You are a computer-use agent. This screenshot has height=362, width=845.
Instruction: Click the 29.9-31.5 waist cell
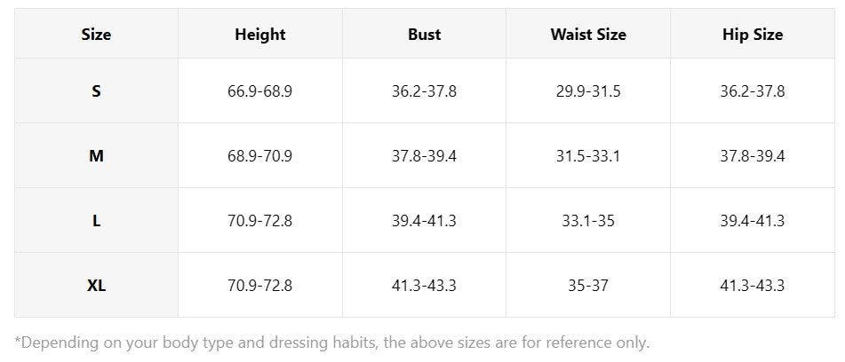pos(588,90)
